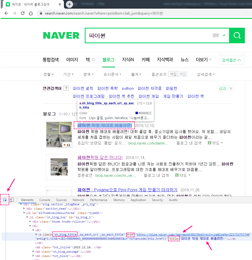Expand dd class sh_blog_passage node
The width and height of the screenshot is (252, 260).
click(x=33, y=252)
